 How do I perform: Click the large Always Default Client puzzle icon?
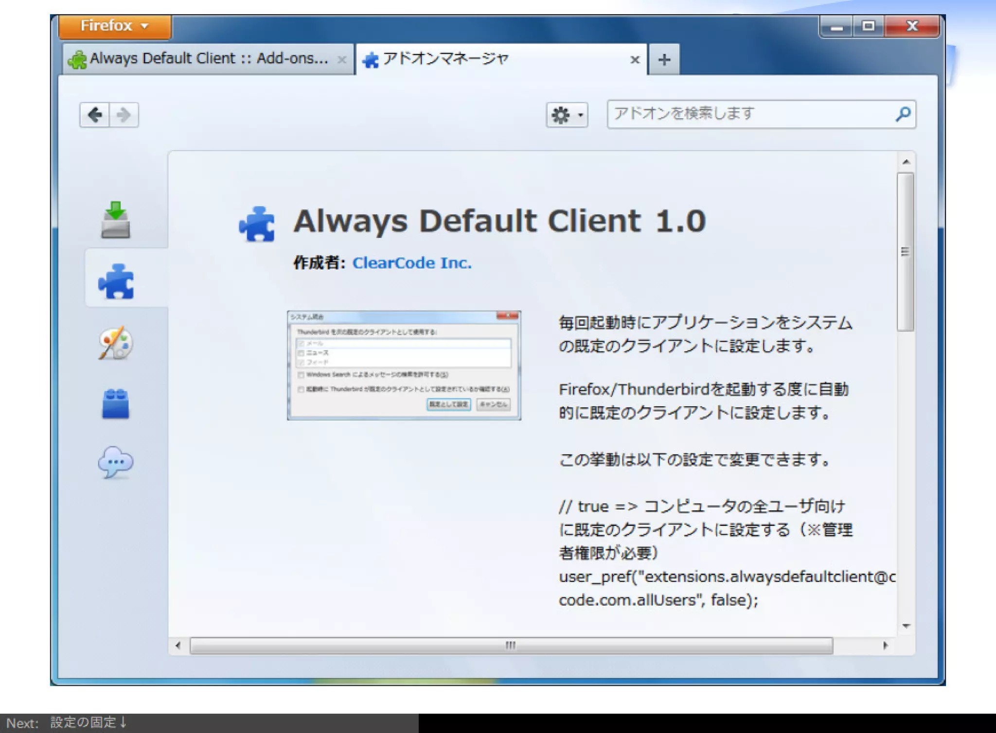pyautogui.click(x=257, y=224)
